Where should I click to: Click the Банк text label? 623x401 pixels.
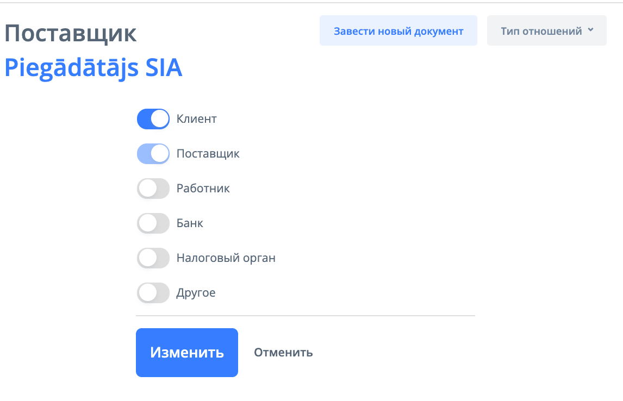pos(190,223)
